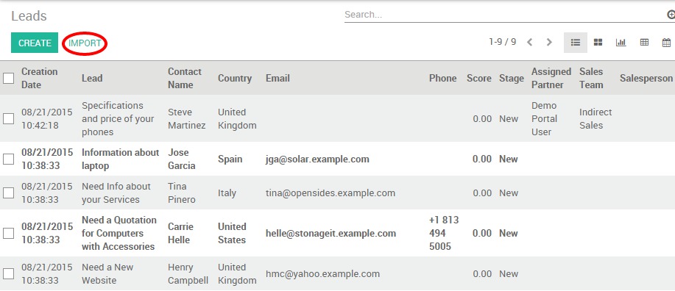Switch to list view icon
Image resolution: width=675 pixels, height=291 pixels.
point(576,43)
